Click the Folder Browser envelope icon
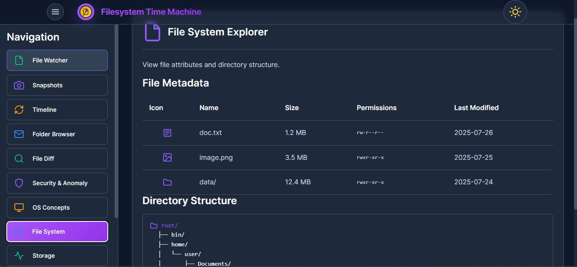577x267 pixels. tap(18, 134)
